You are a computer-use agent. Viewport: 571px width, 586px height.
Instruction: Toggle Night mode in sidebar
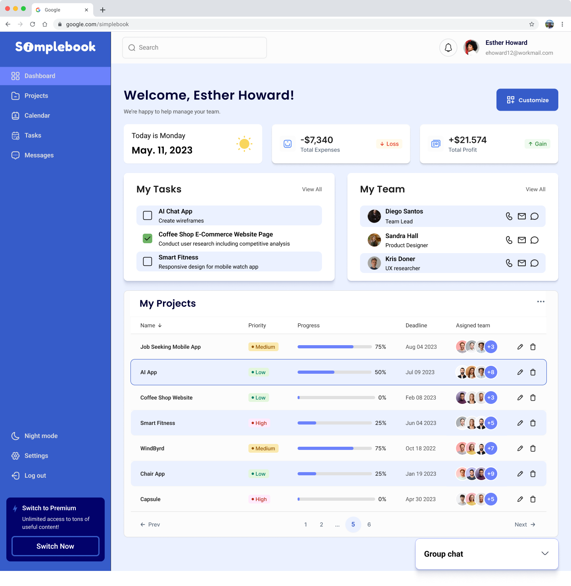(x=34, y=436)
